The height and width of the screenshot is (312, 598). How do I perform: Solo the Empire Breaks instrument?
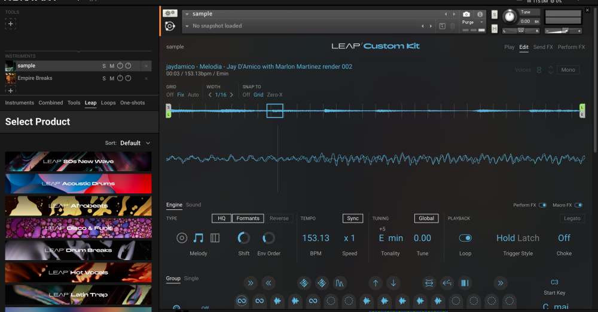coord(104,78)
